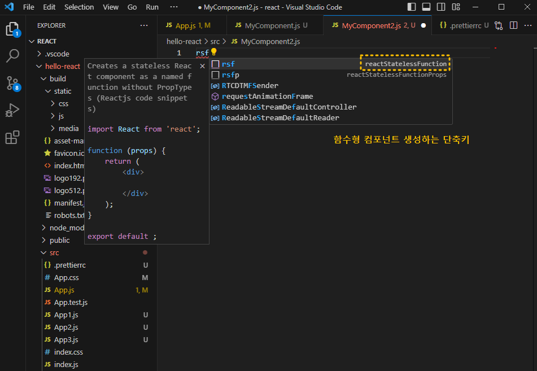
Task: Collapse the static folder
Action: [56, 91]
